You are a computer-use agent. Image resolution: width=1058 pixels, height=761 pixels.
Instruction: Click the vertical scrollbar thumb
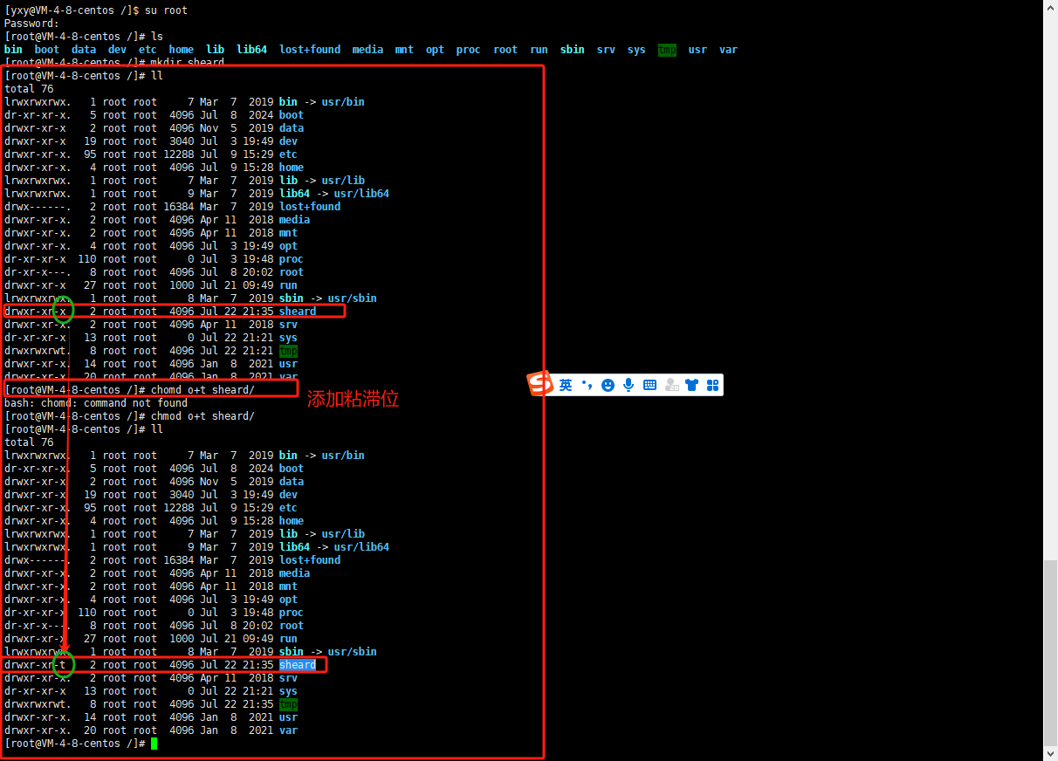1051,652
